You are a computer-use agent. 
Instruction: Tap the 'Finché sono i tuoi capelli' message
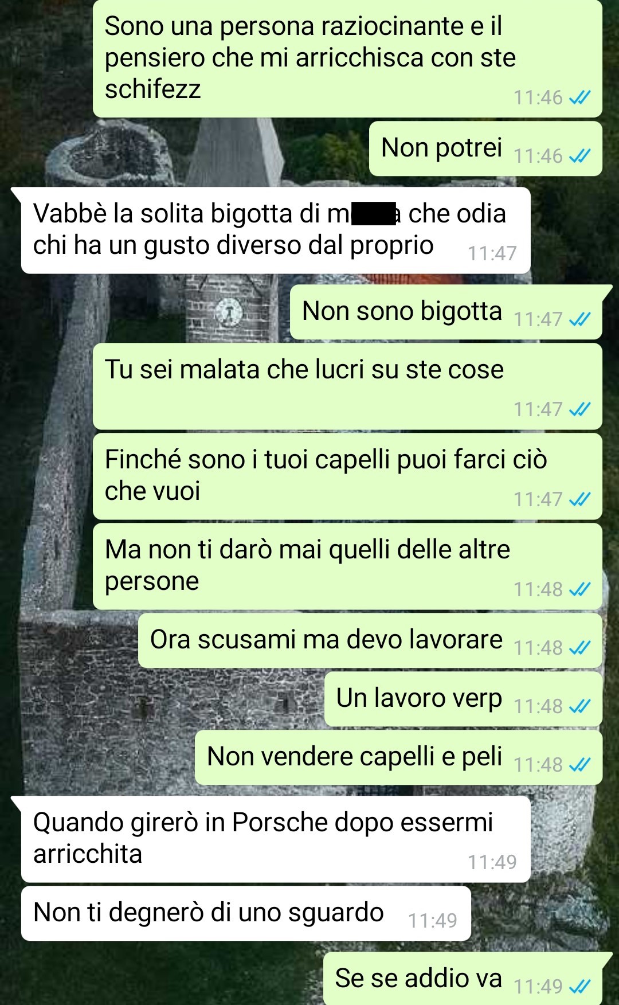click(x=347, y=476)
